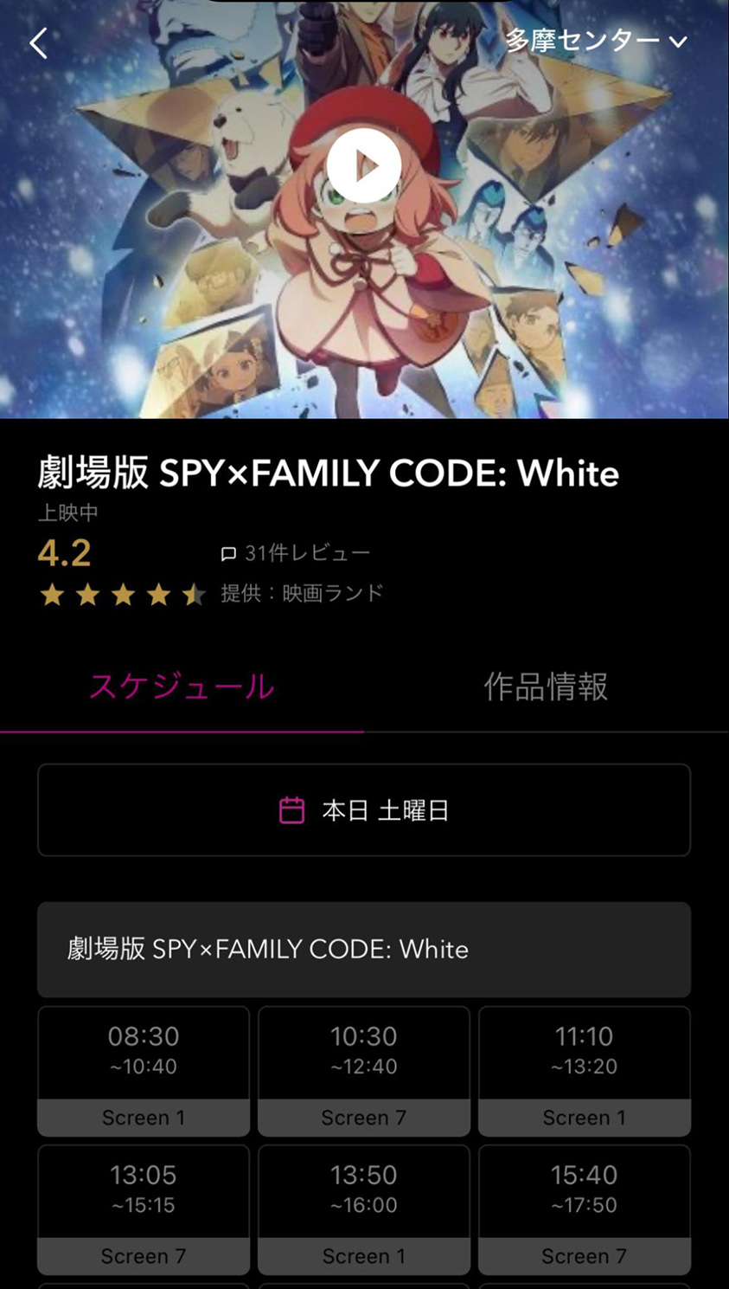Open the 本日 土曜日 date picker

pos(364,810)
